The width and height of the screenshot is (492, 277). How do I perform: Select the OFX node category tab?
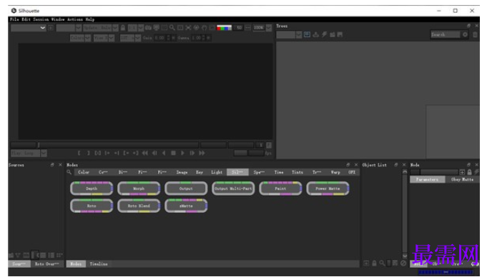tap(352, 172)
